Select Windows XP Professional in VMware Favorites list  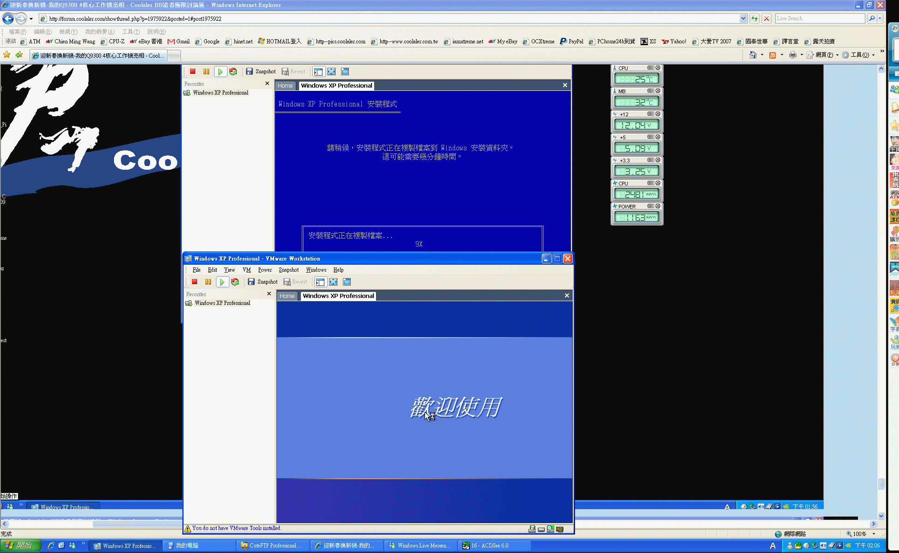point(218,303)
